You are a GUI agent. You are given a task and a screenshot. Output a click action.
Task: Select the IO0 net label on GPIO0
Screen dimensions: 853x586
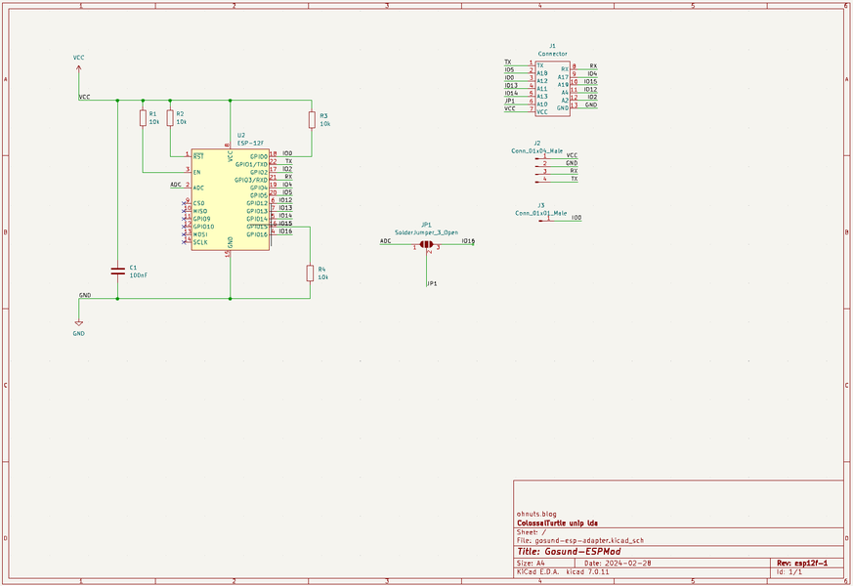287,153
